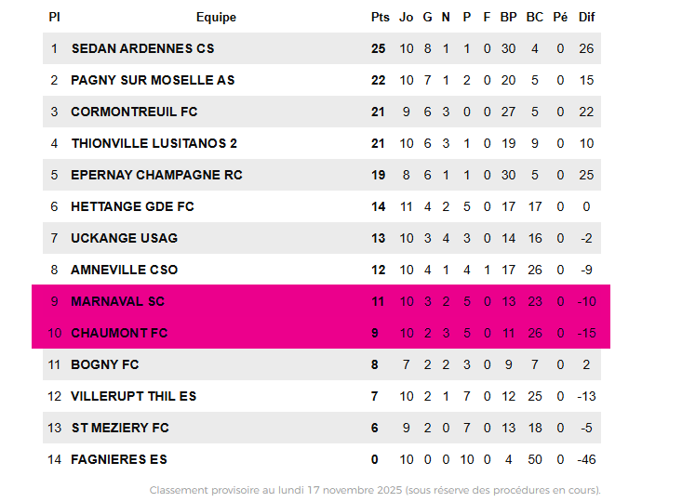Screen dimensions: 682x502
Task: Click the SEDAN ARDENNES CS team name
Action: pos(142,48)
